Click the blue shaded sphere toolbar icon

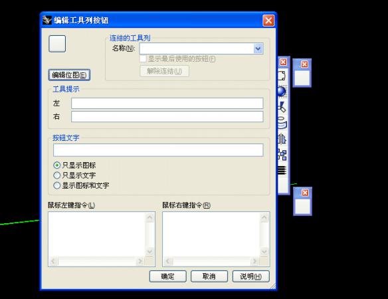[282, 91]
